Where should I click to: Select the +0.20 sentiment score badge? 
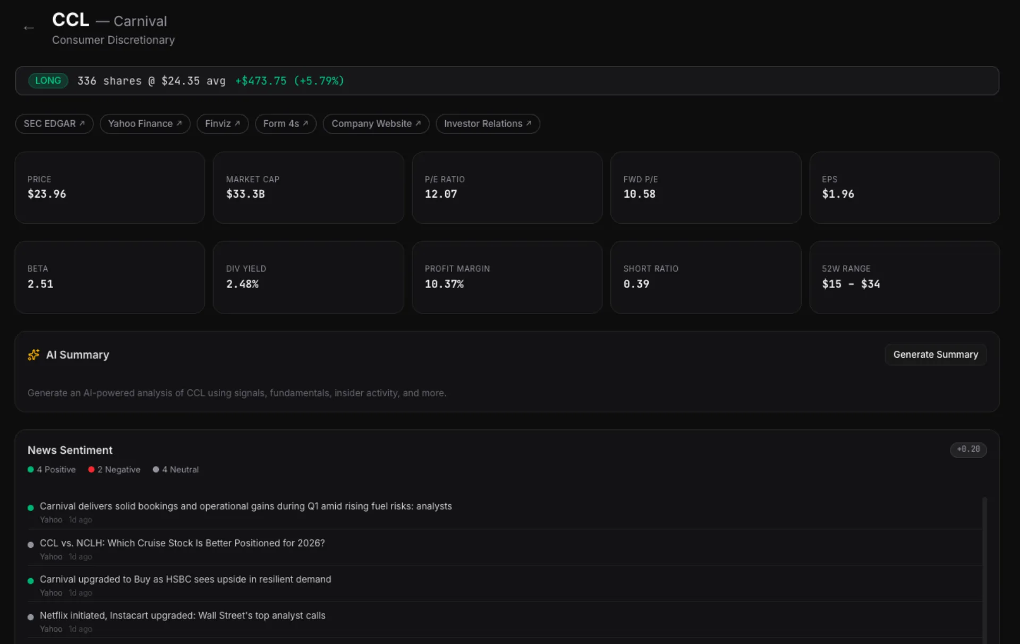pyautogui.click(x=968, y=450)
